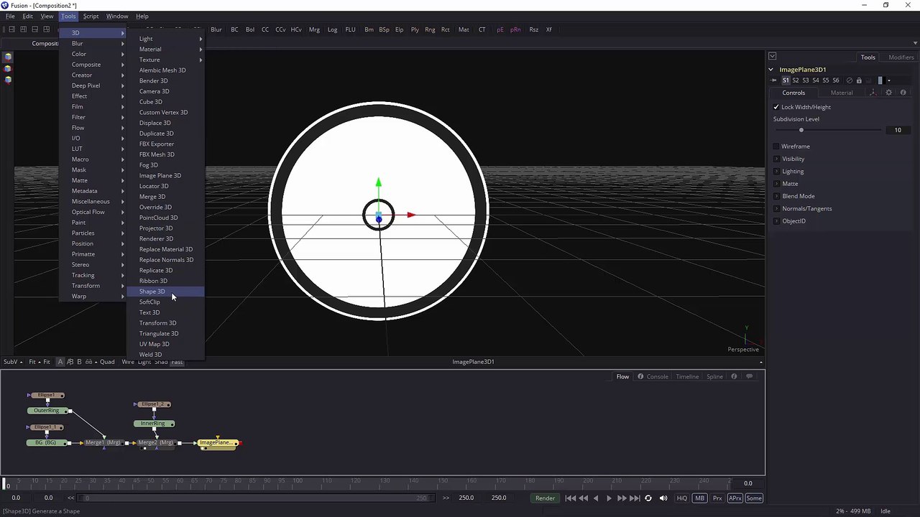Mute audio with the speaker icon
This screenshot has width=920, height=517.
coord(663,498)
